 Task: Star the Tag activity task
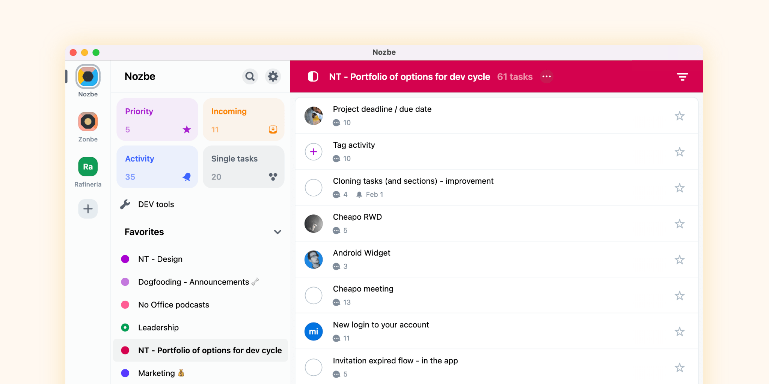pyautogui.click(x=680, y=152)
